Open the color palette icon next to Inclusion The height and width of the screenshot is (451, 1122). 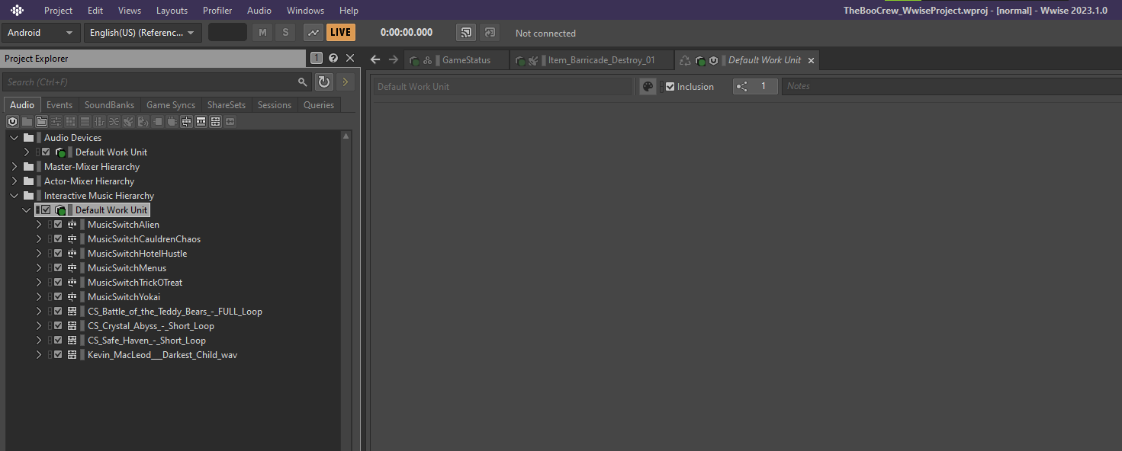(x=647, y=86)
